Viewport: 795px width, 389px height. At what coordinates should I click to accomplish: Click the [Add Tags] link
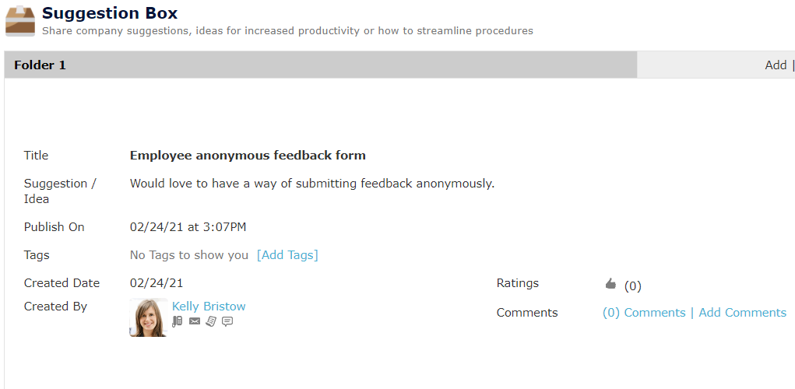pos(287,254)
